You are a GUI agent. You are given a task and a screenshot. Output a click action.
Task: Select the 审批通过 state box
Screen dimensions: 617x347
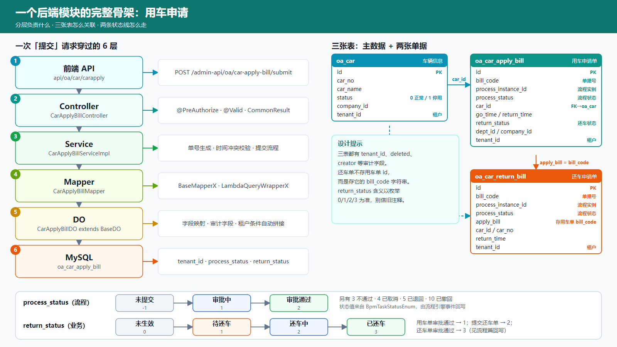coord(299,303)
